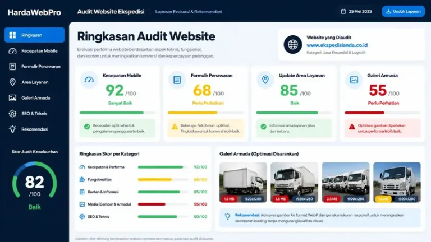Click the Ringkasan grid icon
Screen dimensions: 431x242
(12, 35)
